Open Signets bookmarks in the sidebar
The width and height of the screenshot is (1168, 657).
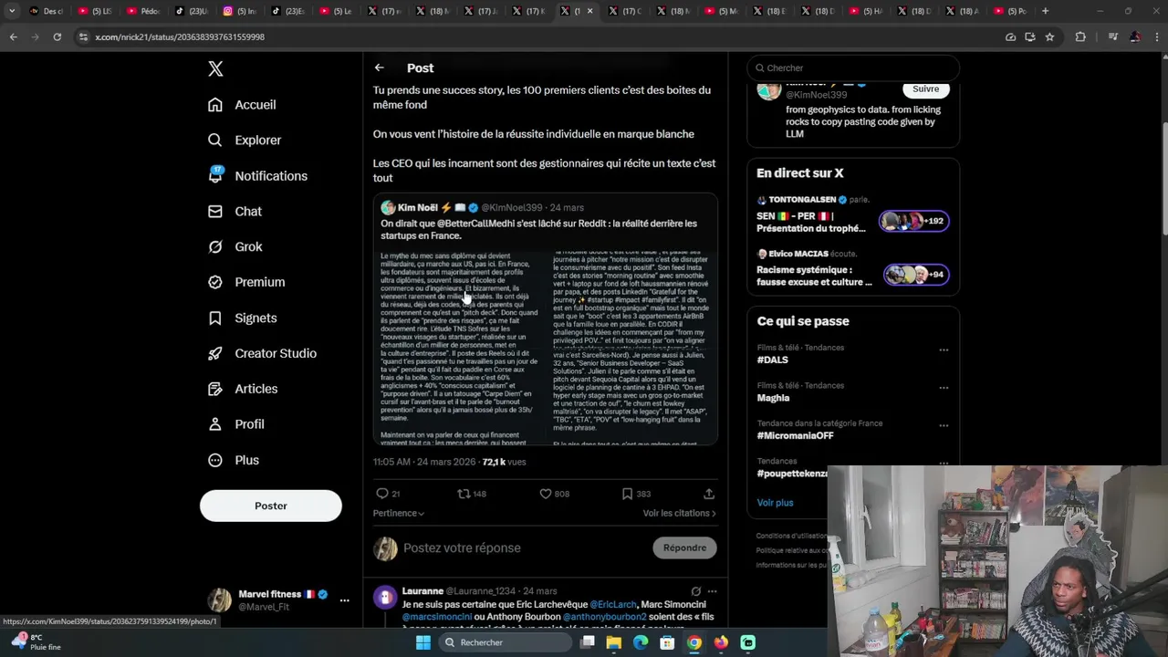pyautogui.click(x=242, y=318)
